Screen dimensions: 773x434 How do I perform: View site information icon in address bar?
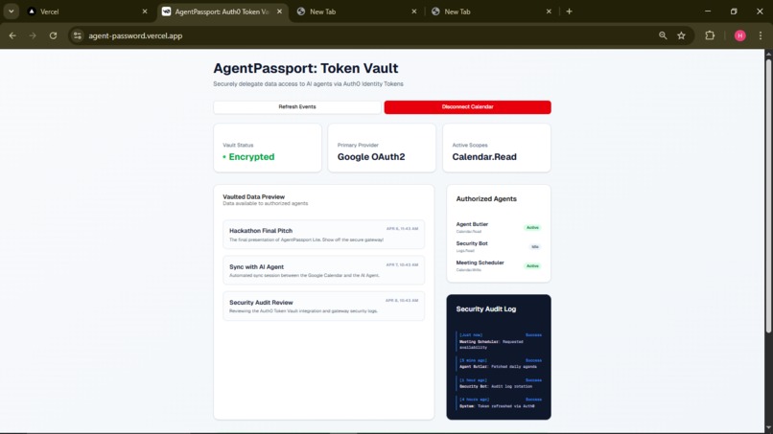(x=78, y=35)
